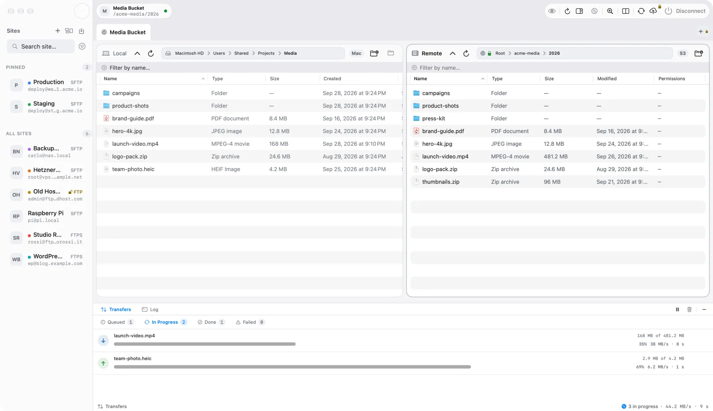Clear transfers with the trash icon
The image size is (713, 411).
tap(689, 309)
